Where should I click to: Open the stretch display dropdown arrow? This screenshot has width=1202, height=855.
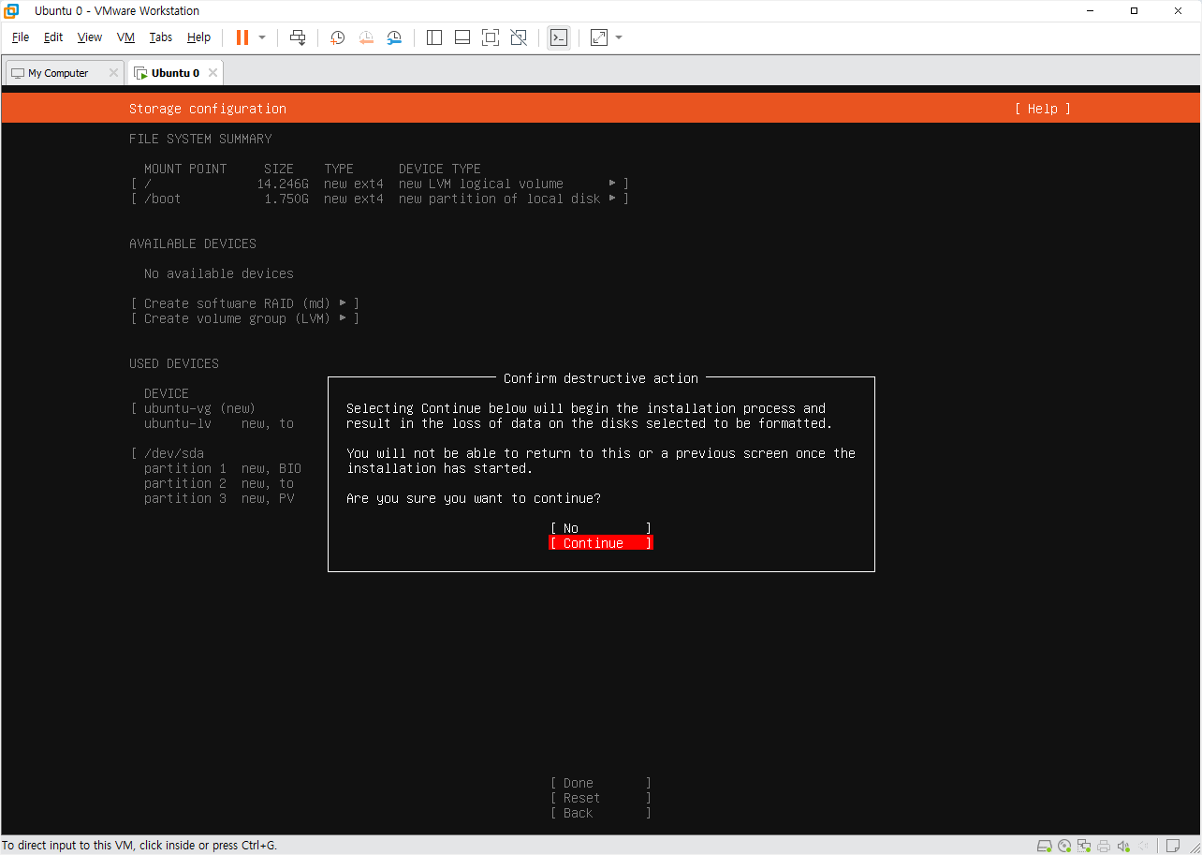point(619,37)
